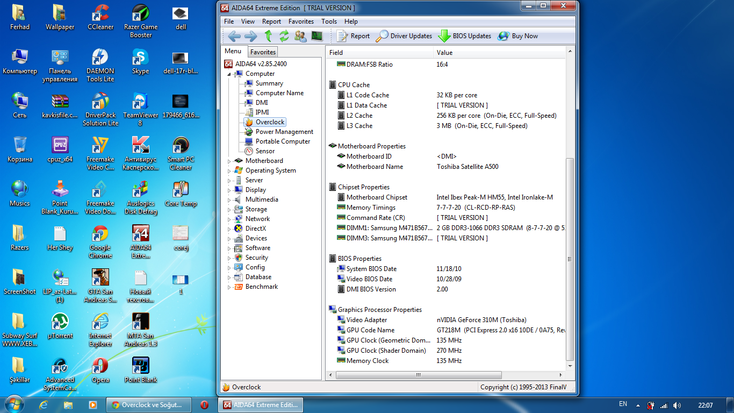
Task: Select the Database tree item
Action: (x=258, y=277)
